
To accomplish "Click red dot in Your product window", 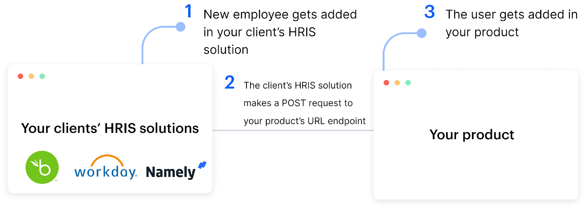I will point(386,83).
